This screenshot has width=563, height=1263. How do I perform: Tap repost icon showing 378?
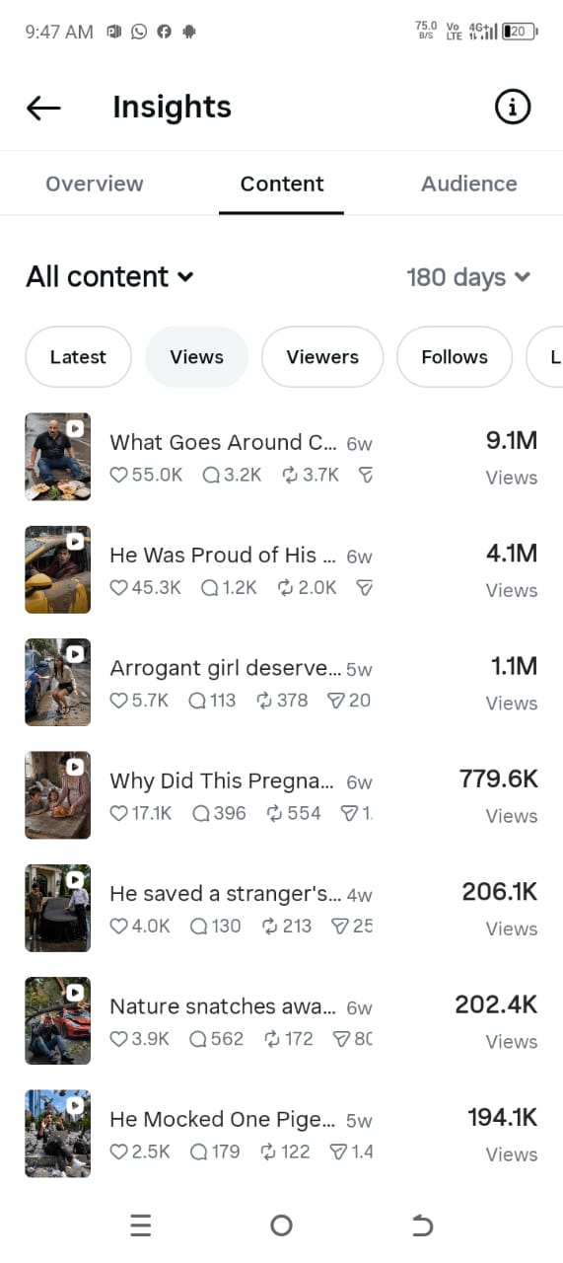264,701
